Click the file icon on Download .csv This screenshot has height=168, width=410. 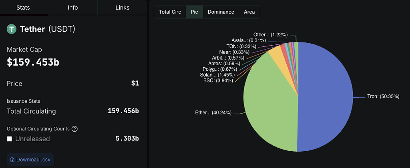tap(12, 160)
